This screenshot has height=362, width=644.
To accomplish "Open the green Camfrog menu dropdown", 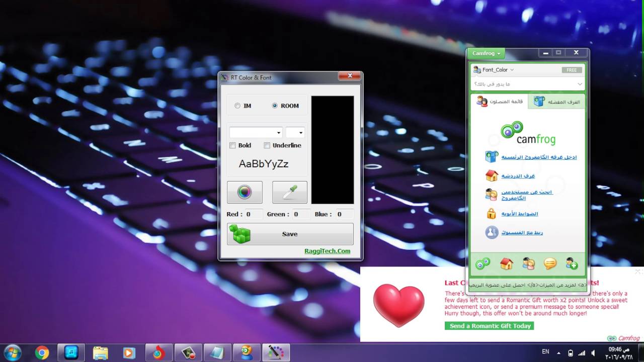I will (x=486, y=53).
